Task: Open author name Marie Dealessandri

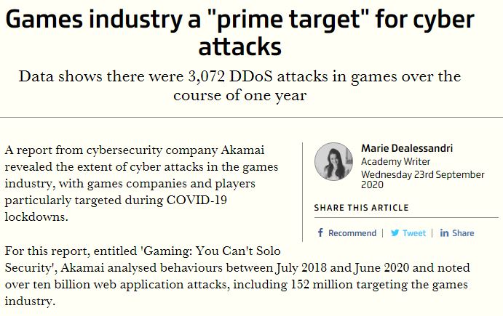Action: click(407, 148)
